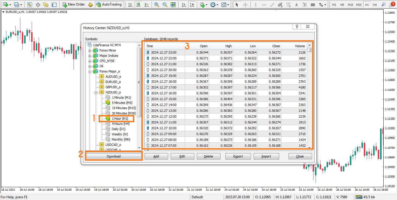Pick the draw trendline tool

point(272,5)
